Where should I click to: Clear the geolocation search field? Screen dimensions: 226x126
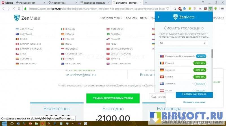click(x=205, y=43)
